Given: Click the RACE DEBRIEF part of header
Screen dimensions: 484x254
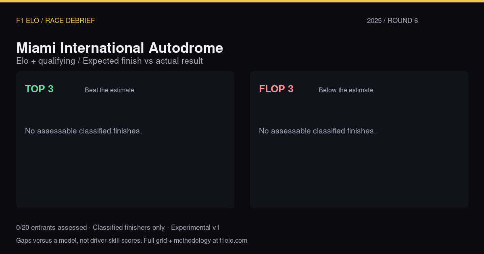Looking at the screenshot, I should pyautogui.click(x=70, y=21).
